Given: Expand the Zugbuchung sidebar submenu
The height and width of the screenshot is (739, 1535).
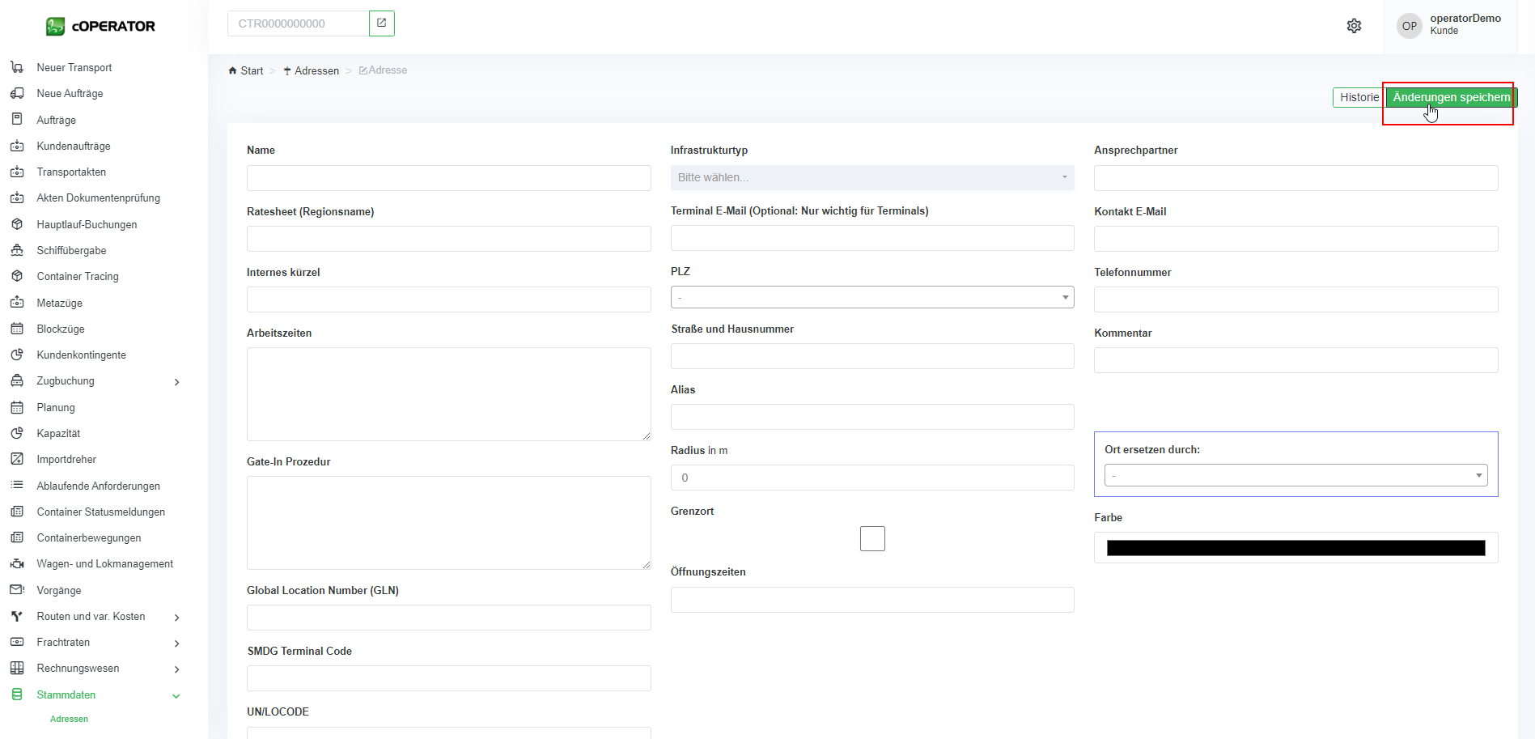Looking at the screenshot, I should [x=176, y=382].
